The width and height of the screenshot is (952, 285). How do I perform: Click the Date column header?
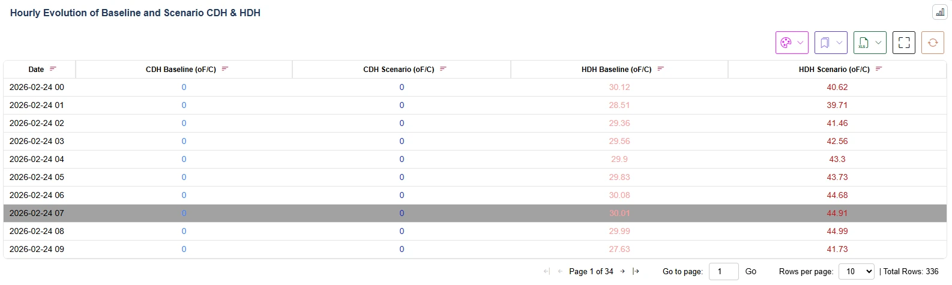point(40,69)
